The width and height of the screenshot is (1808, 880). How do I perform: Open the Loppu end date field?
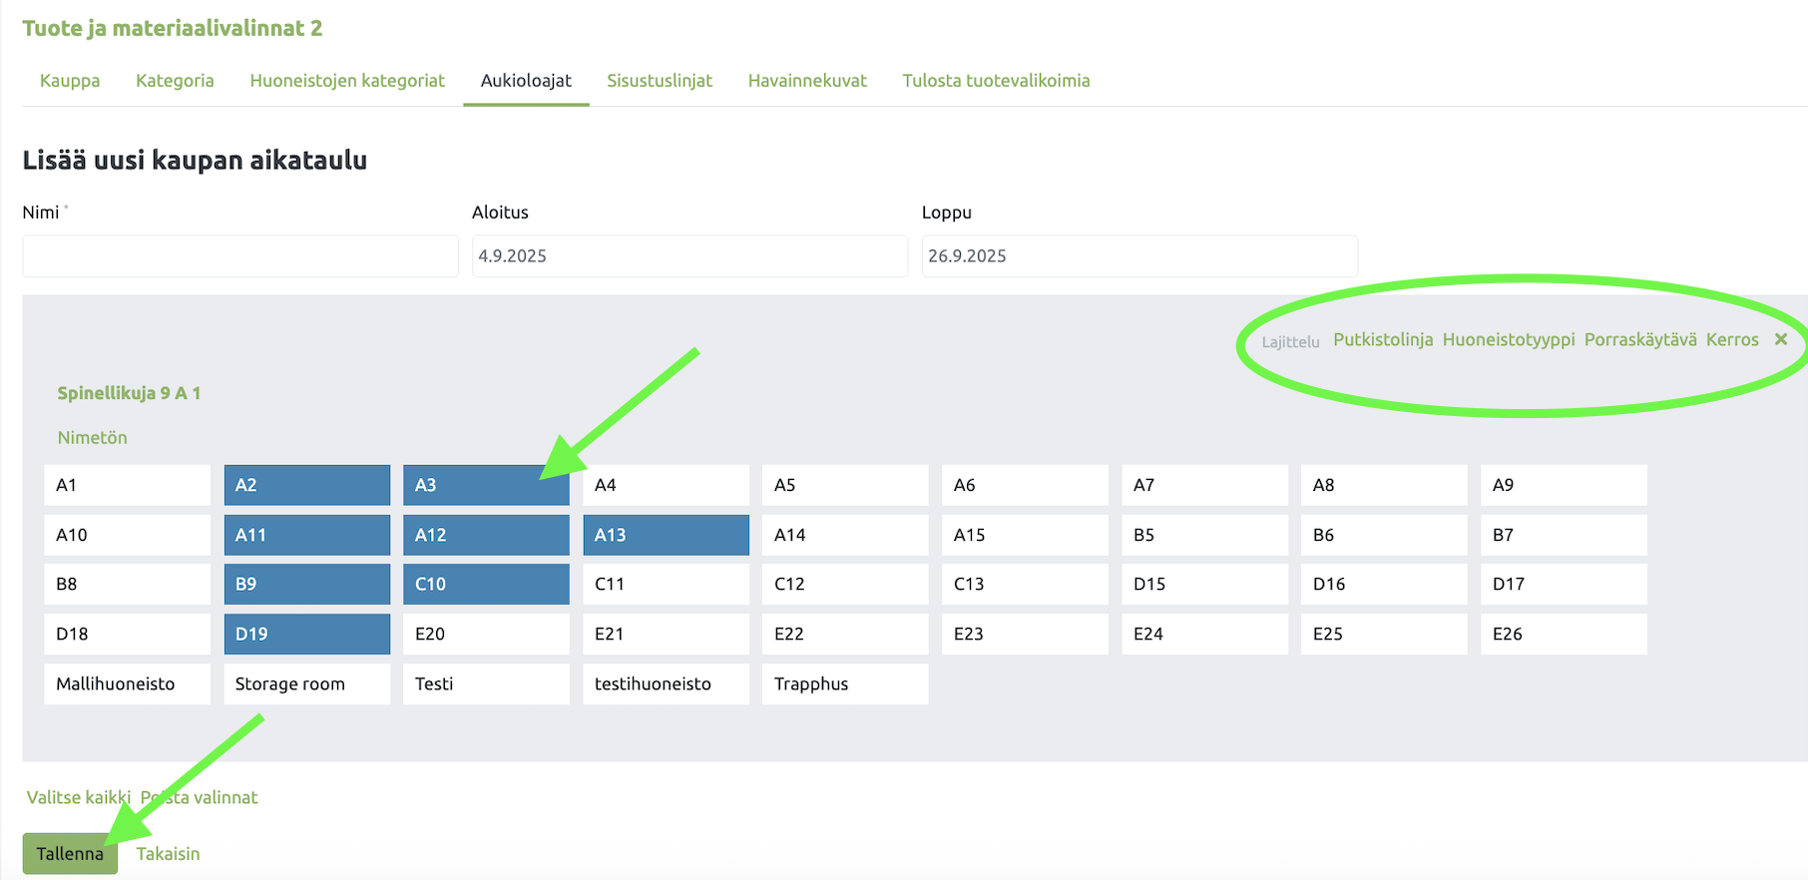[x=1138, y=256]
